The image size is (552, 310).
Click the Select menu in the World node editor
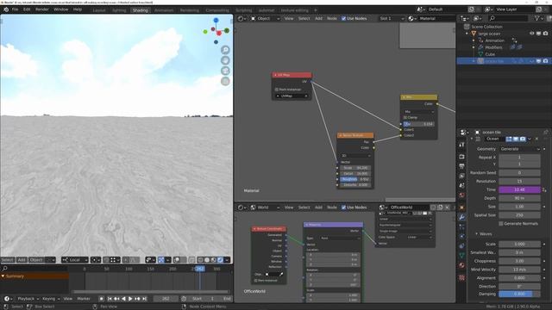pyautogui.click(x=304, y=208)
